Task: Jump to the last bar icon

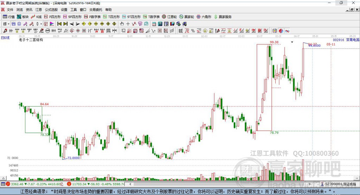Action: [x=65, y=24]
